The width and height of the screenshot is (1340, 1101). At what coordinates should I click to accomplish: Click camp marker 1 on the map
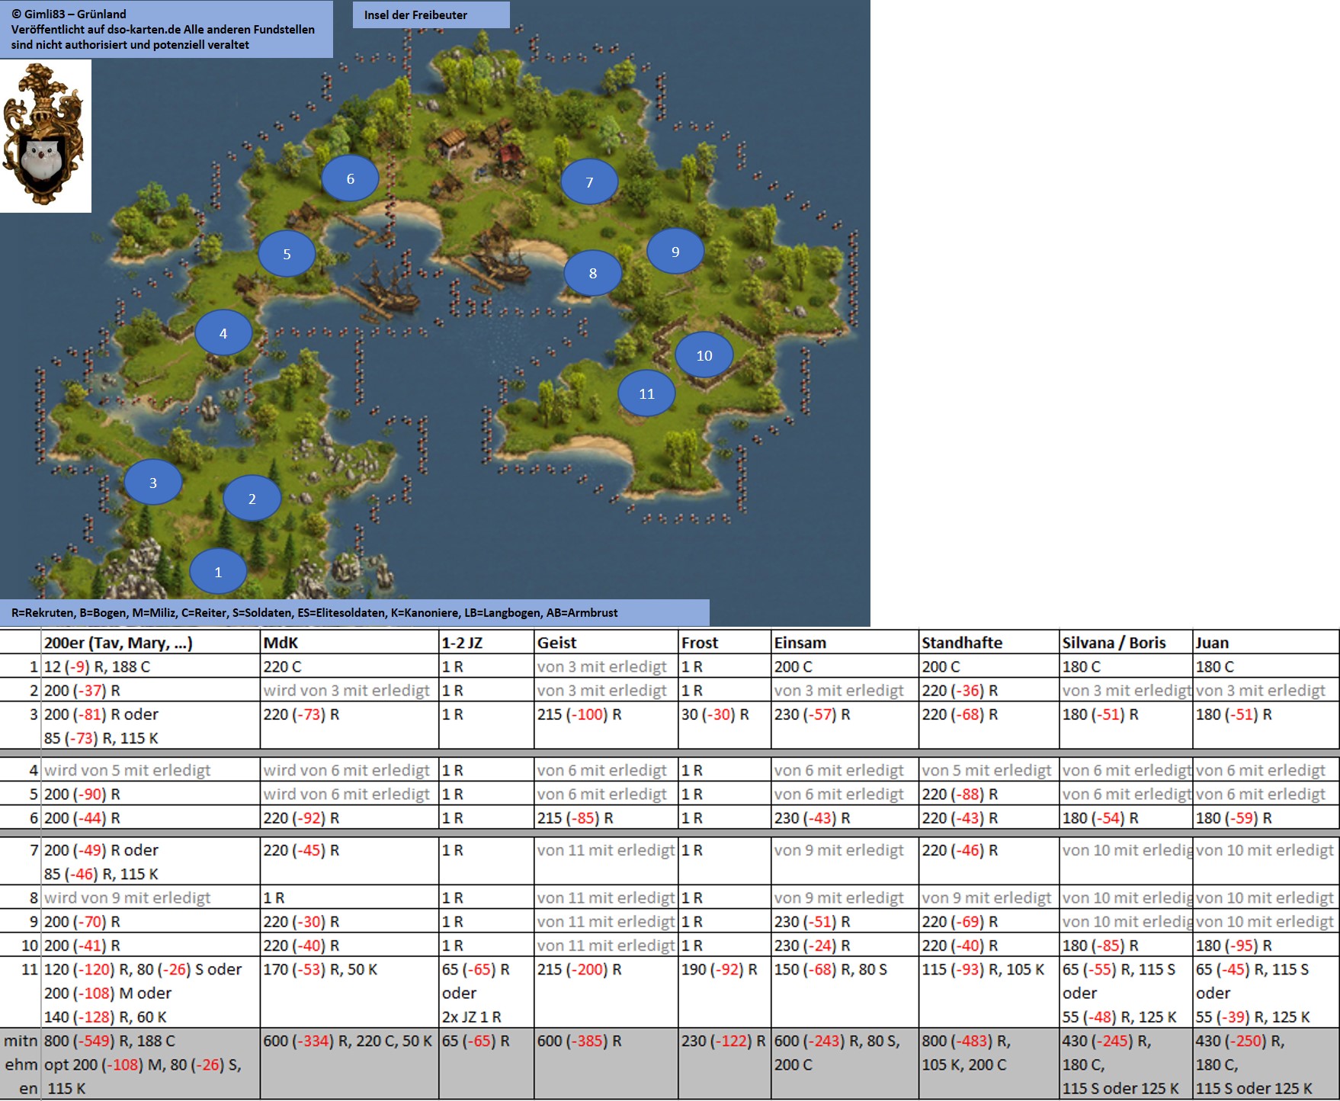[218, 572]
